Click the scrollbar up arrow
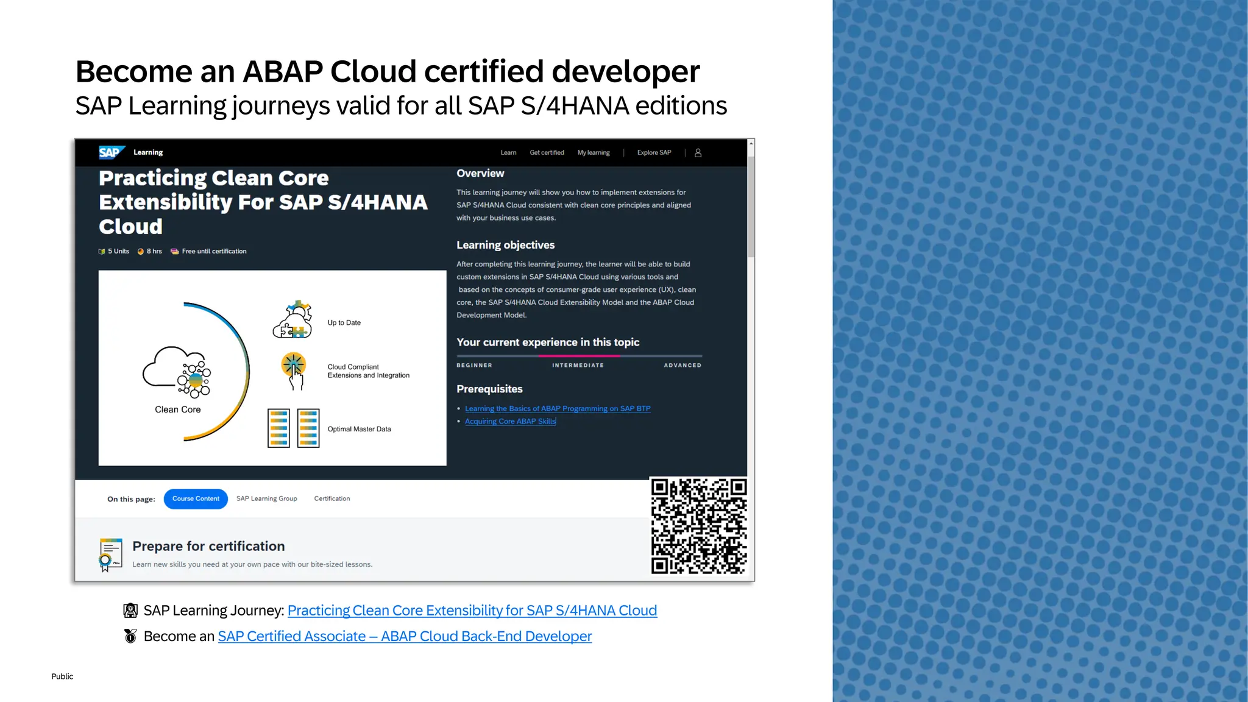 pos(751,143)
